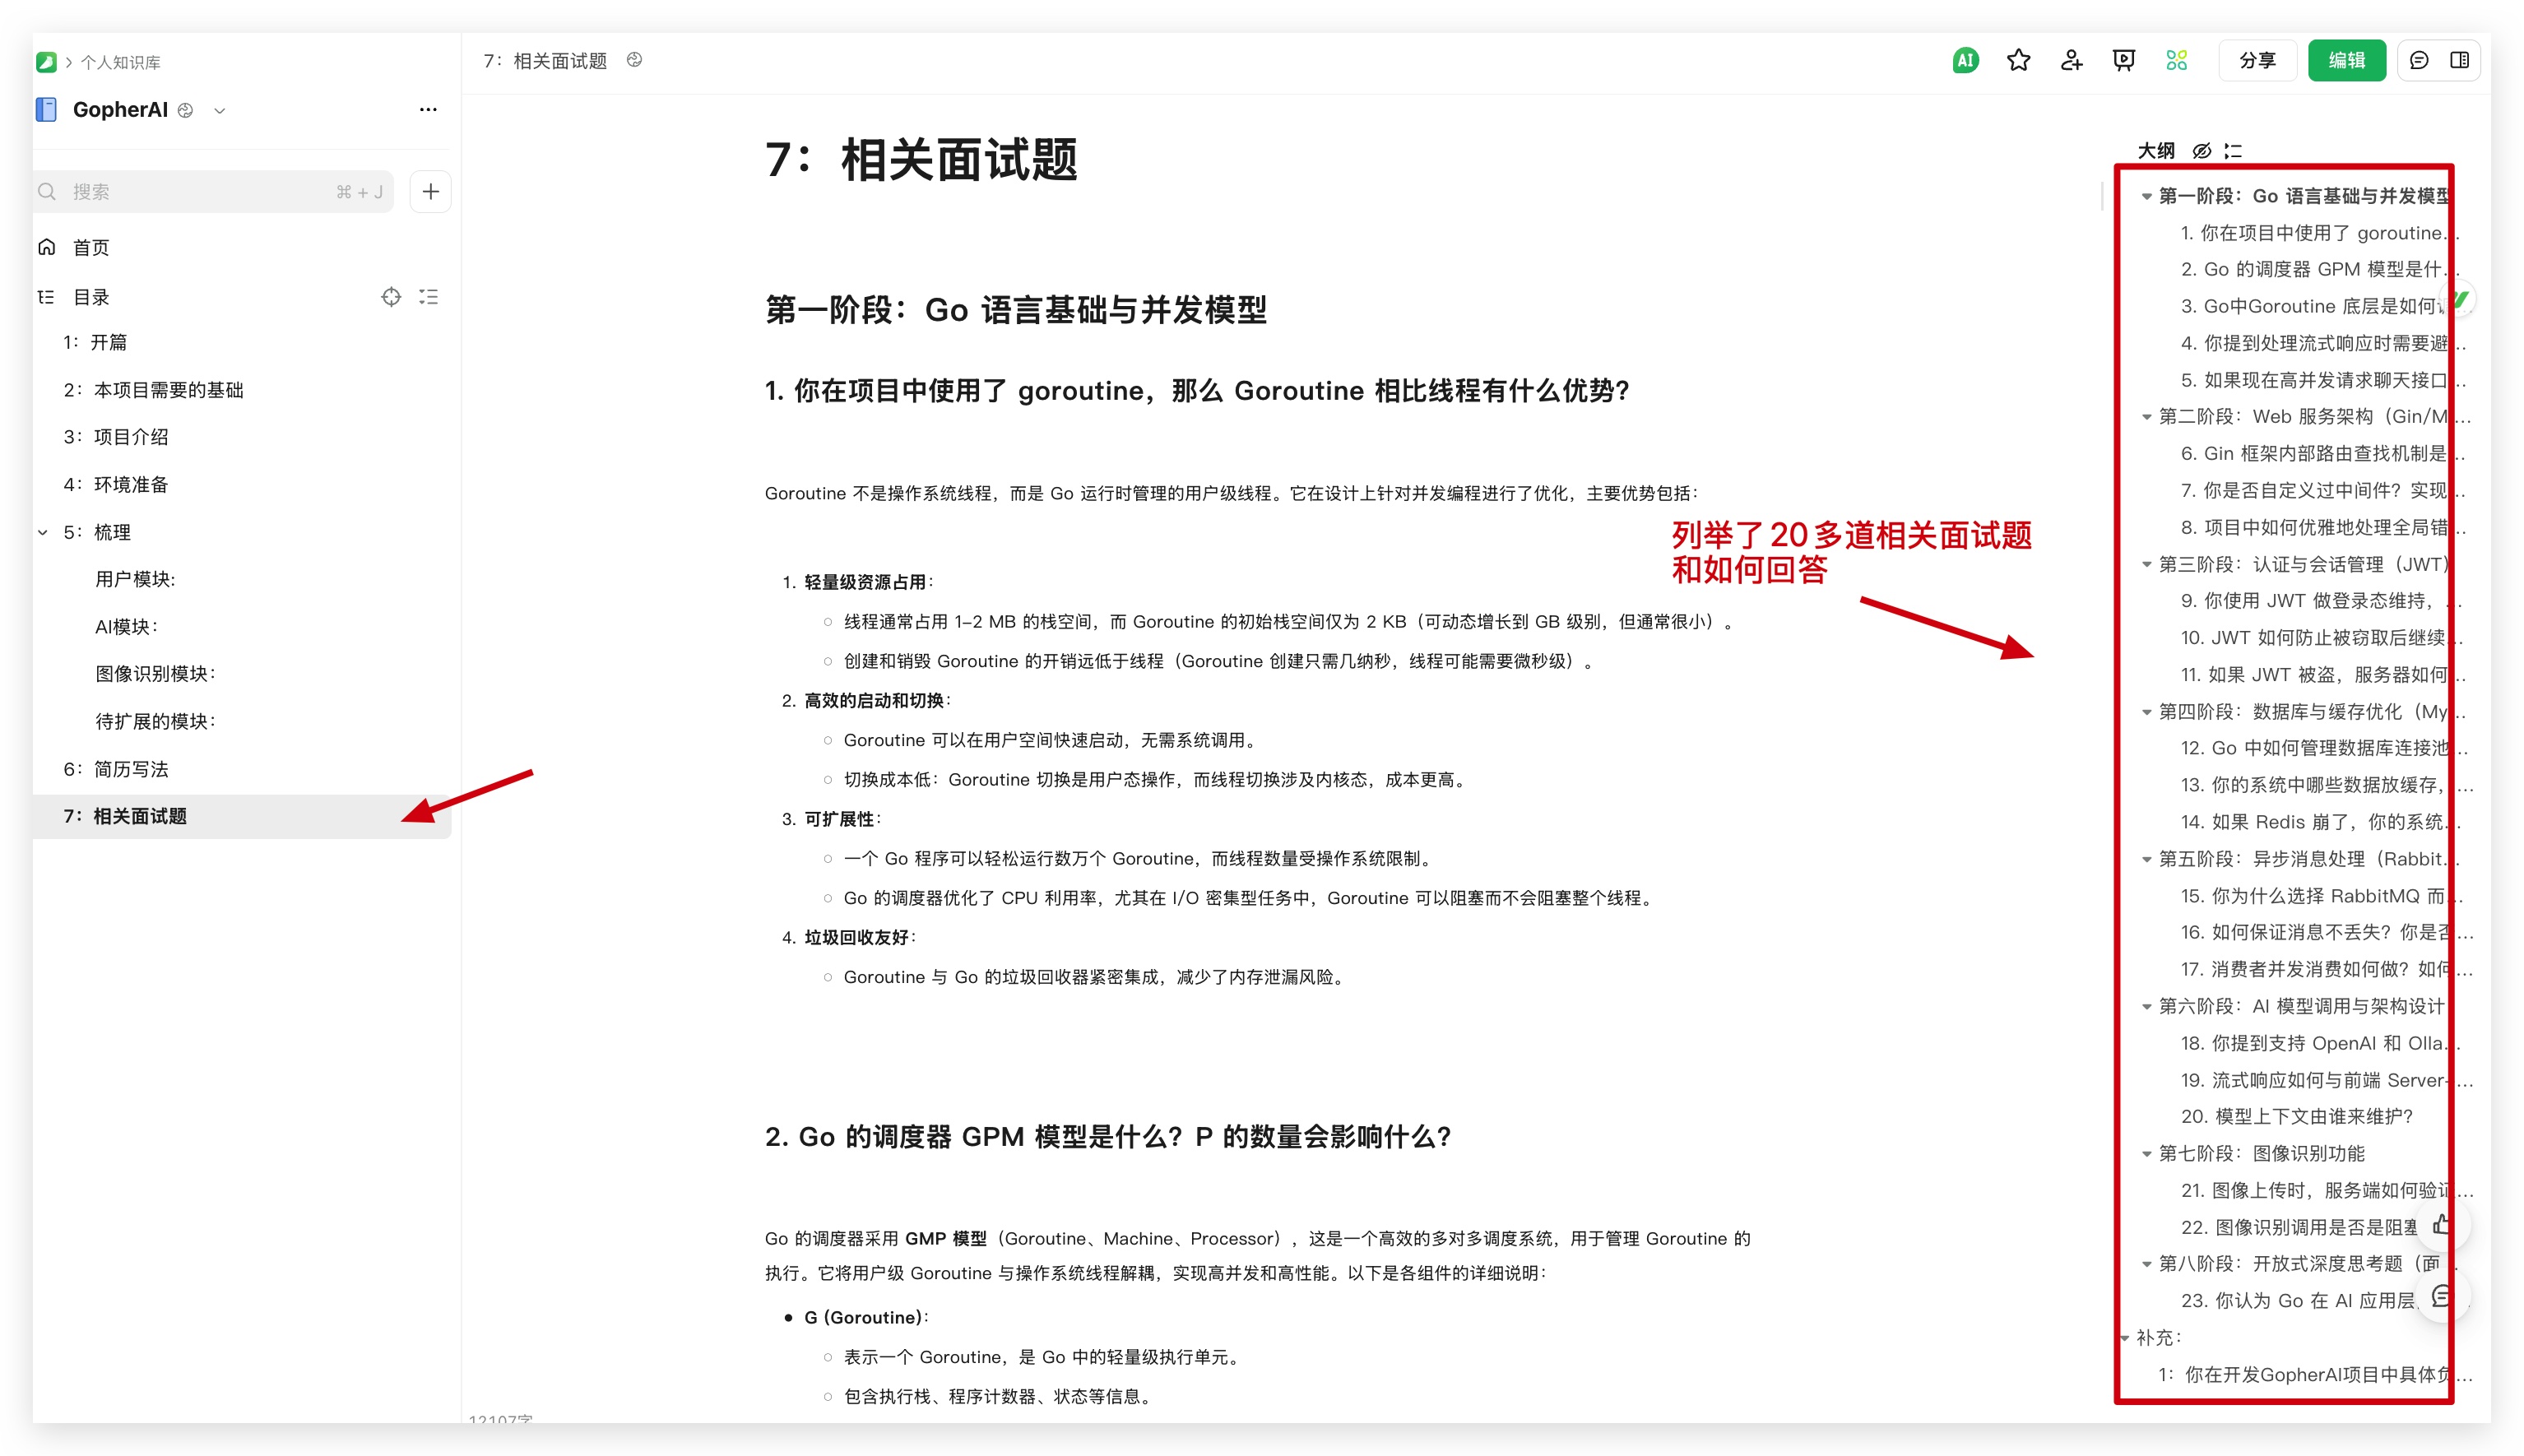
Task: Open 6：简历写法 in the directory
Action: click(x=116, y=769)
